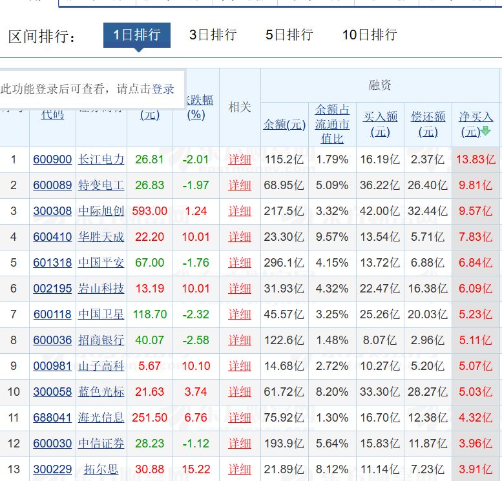The width and height of the screenshot is (502, 481).
Task: Open stock code 002195
Action: tap(52, 289)
